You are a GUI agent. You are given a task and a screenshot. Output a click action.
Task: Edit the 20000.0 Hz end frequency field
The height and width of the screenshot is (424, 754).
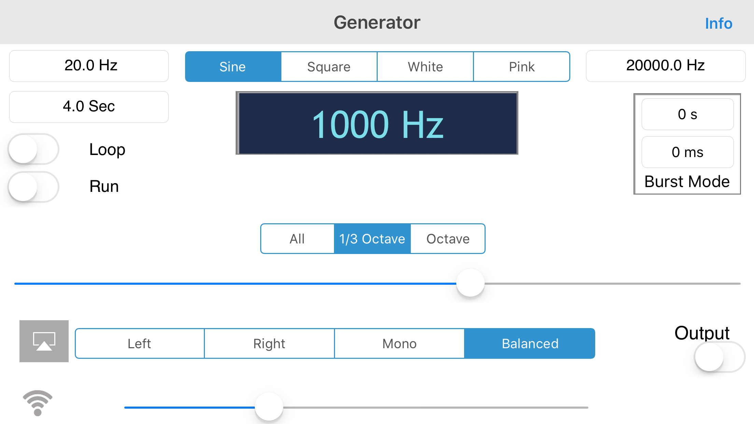666,66
